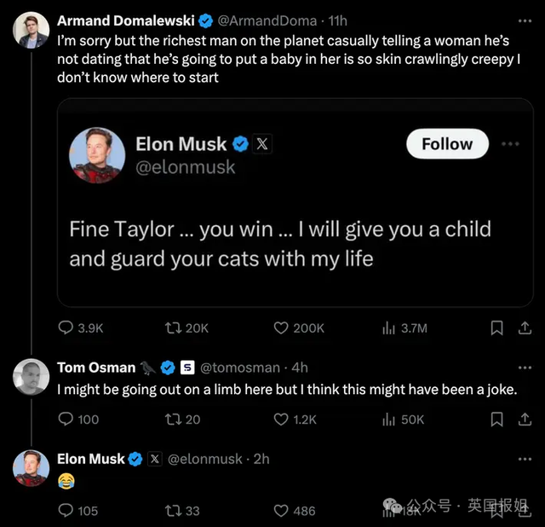View analytics showing 3.7M views
The image size is (545, 527).
[390, 327]
